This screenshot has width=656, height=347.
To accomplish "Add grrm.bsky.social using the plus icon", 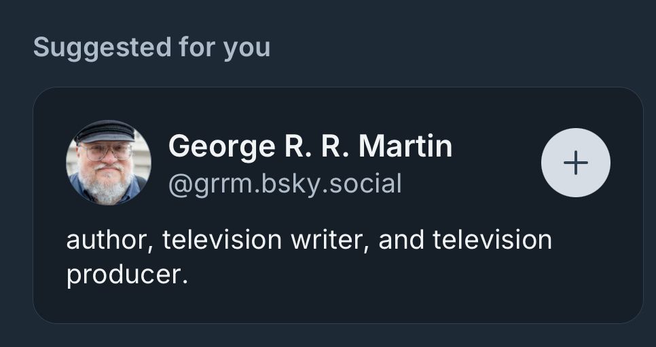I will (576, 163).
